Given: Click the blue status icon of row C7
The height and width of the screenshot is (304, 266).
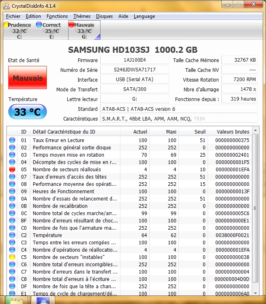Looking at the screenshot, I should pyautogui.click(x=12, y=272).
